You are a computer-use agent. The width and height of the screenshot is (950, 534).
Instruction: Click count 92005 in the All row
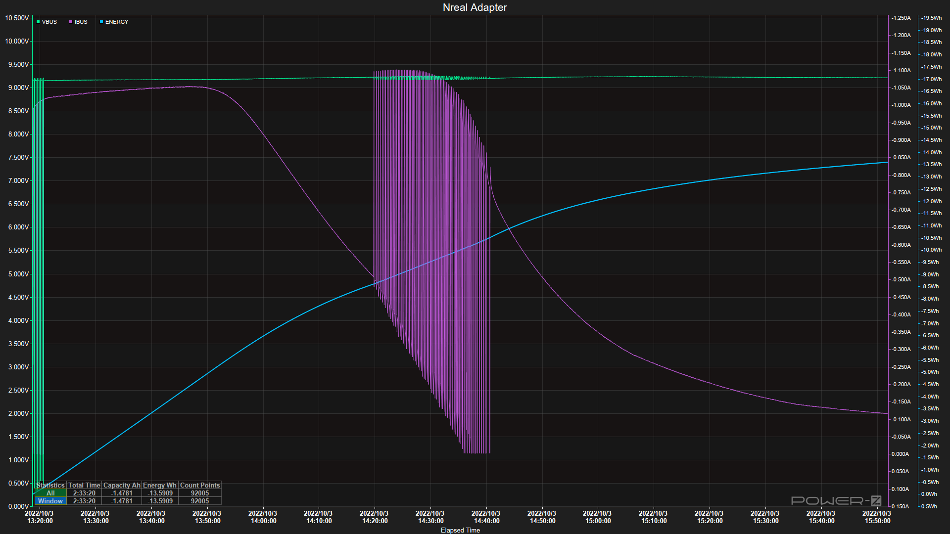[200, 493]
